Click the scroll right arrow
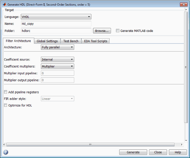Screen dimensions: 190x158 point(182,145)
